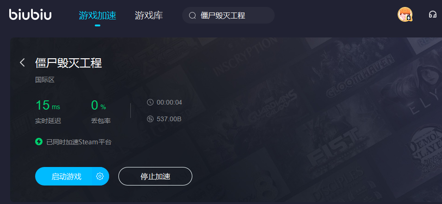Click the biubiu logo
Screen dimensions: 442x204
point(30,15)
